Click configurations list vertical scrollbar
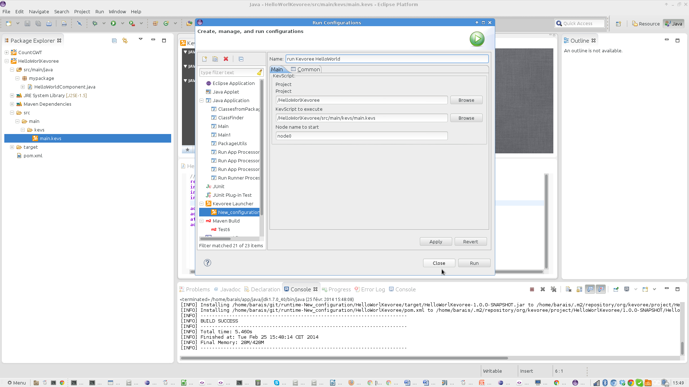 click(262, 148)
